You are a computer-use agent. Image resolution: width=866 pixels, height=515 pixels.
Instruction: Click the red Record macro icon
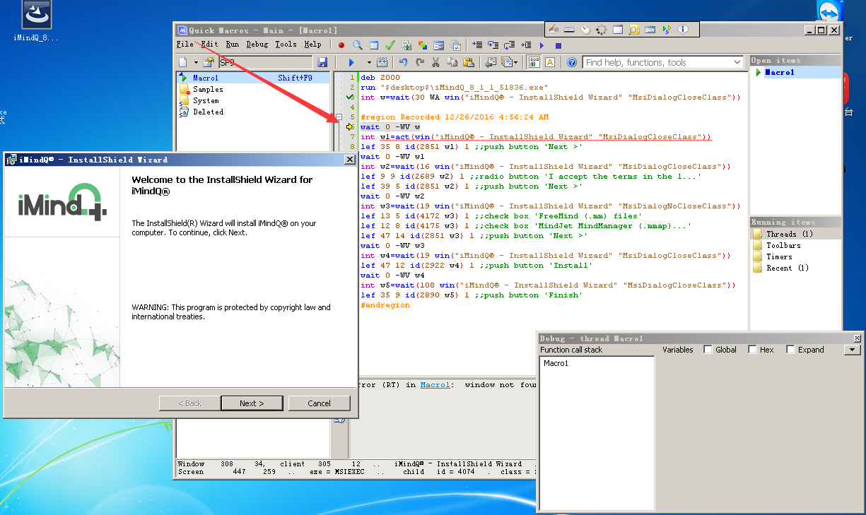coord(341,45)
